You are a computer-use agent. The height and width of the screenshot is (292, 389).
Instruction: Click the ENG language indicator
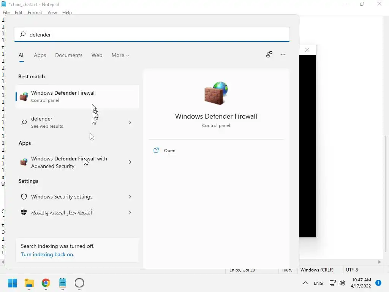[318, 283]
